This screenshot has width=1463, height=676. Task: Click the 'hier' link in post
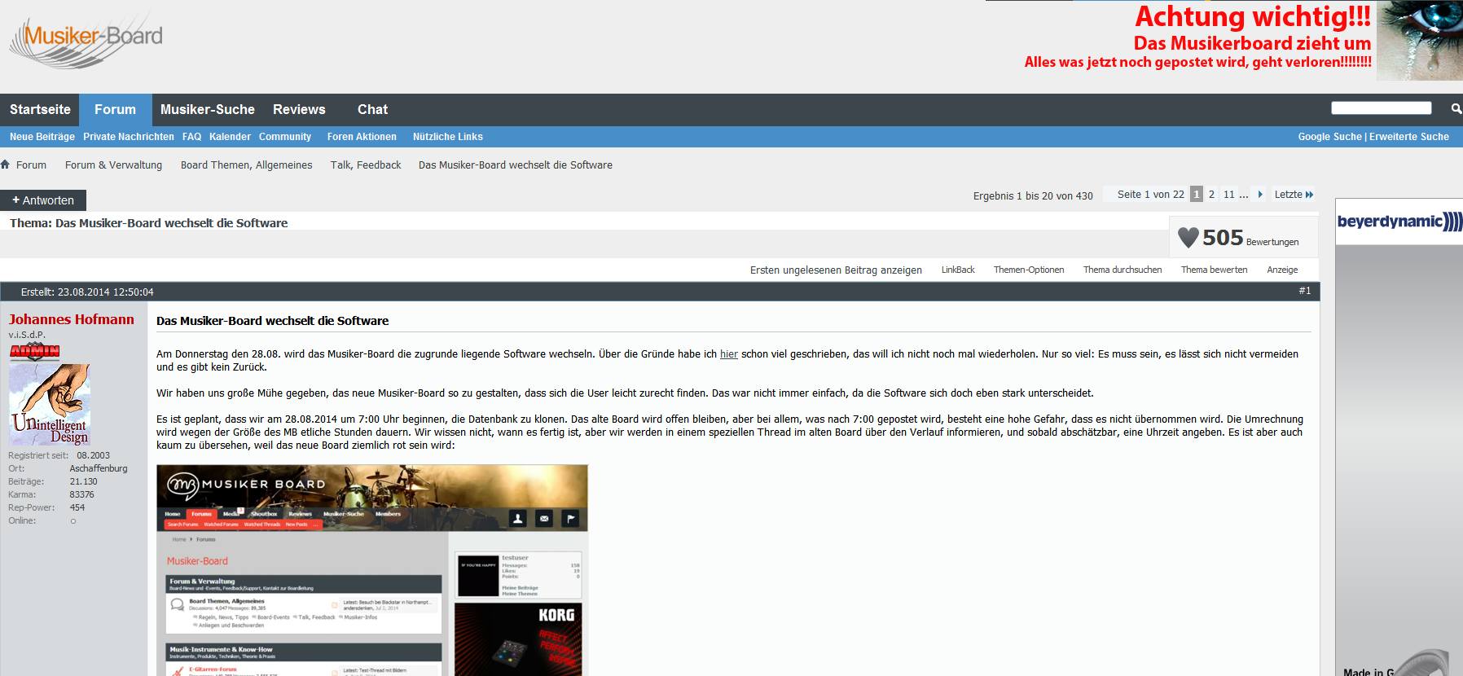(x=729, y=354)
